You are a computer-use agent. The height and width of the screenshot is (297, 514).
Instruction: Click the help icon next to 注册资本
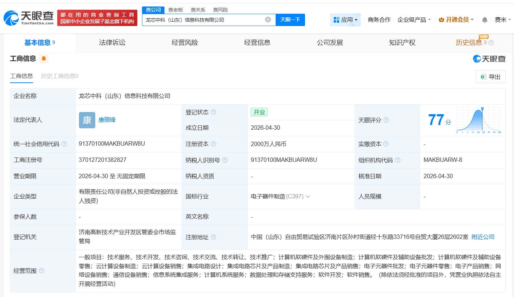pyautogui.click(x=213, y=144)
